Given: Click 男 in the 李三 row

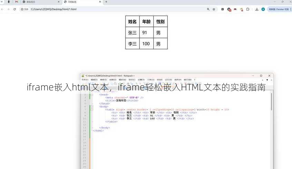Looking at the screenshot, I should tap(160, 44).
